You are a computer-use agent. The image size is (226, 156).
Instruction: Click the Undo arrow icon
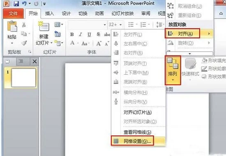[24, 4]
